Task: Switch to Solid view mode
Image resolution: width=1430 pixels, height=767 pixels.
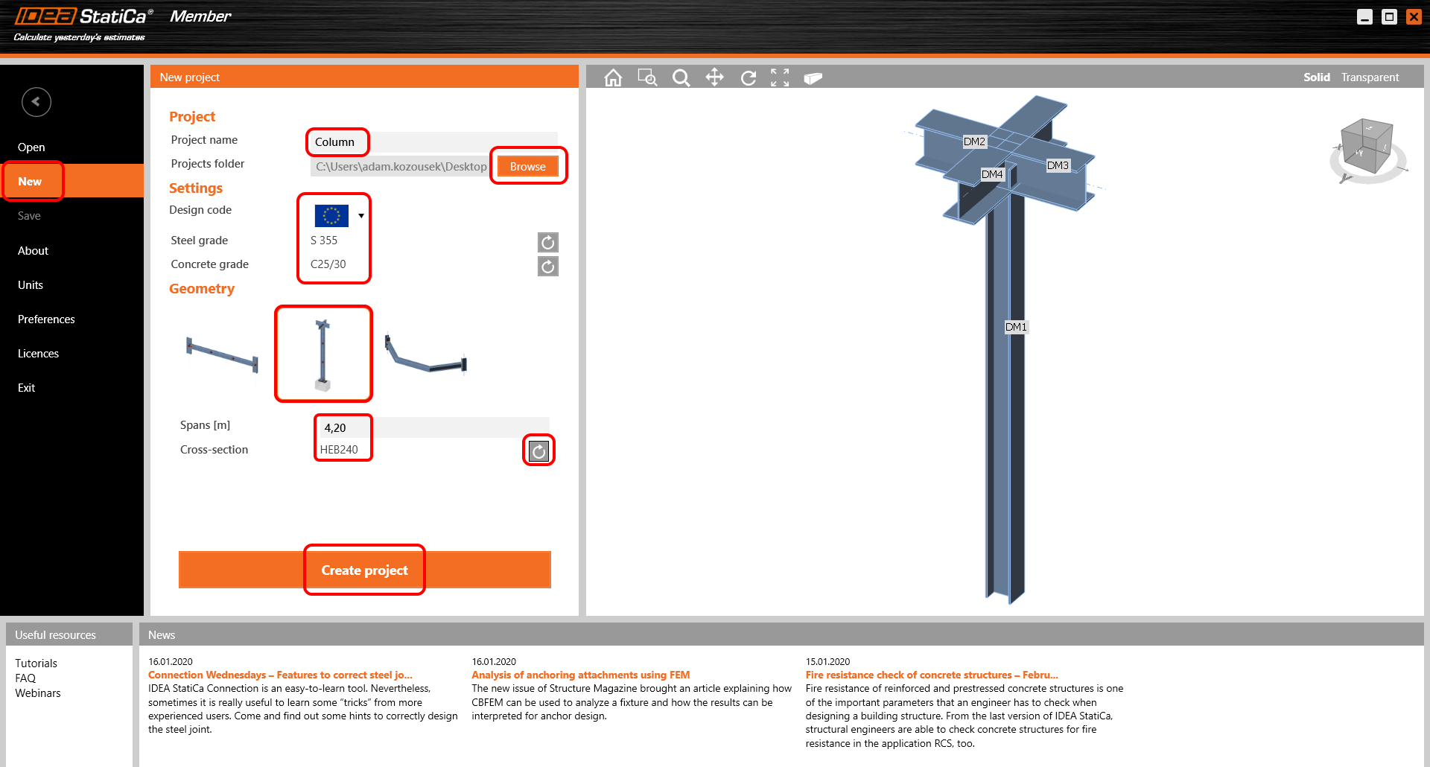Action: pyautogui.click(x=1316, y=77)
